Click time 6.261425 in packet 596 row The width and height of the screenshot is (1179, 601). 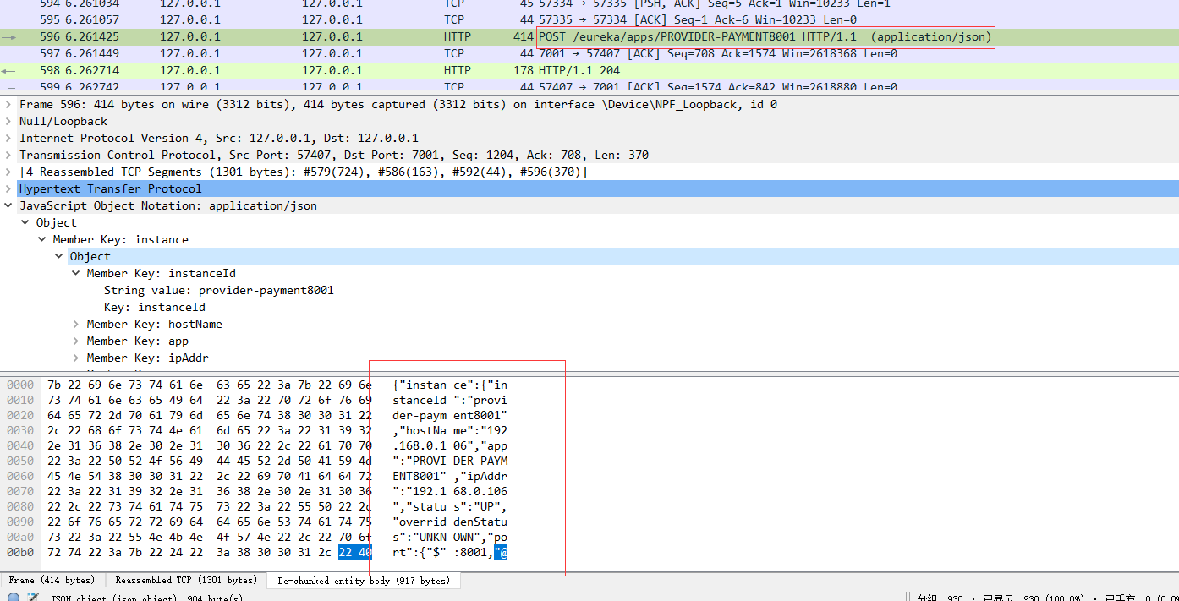coord(91,36)
